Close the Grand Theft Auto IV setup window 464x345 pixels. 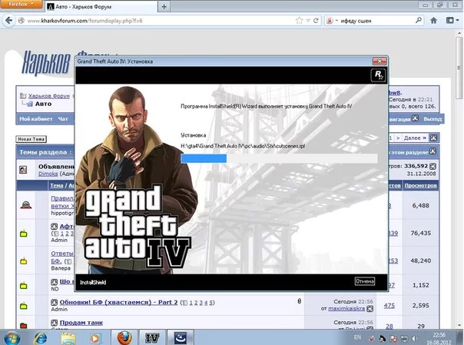pyautogui.click(x=379, y=61)
